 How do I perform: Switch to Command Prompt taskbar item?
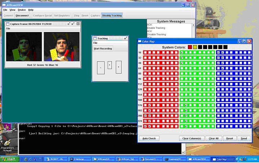175,159
